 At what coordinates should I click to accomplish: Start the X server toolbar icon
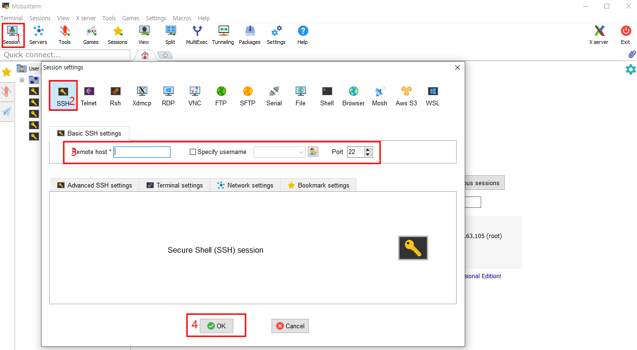[599, 35]
